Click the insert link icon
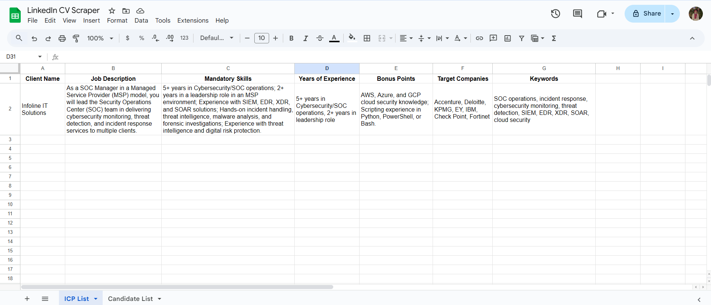 (x=479, y=38)
